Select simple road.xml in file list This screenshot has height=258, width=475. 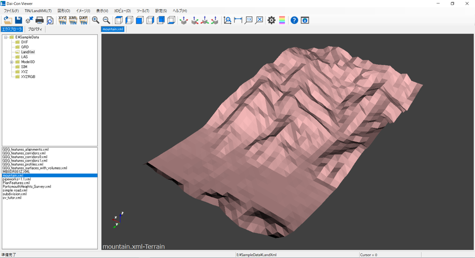coord(15,190)
